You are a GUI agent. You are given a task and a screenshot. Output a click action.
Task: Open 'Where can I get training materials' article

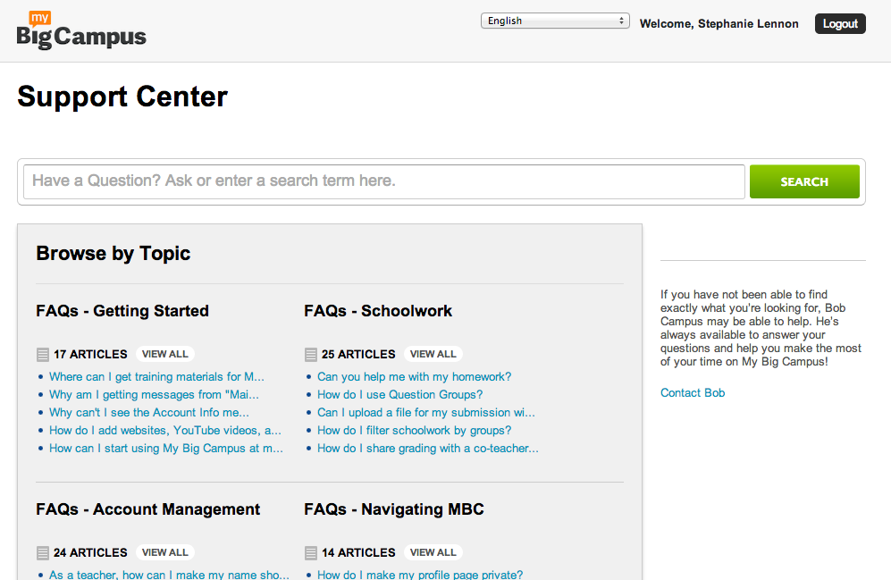pos(156,376)
